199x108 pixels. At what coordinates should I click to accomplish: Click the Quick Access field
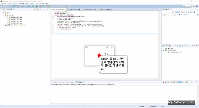point(187,6)
